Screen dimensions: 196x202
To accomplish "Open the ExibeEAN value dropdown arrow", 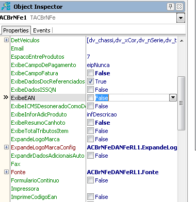I will click(173, 98).
